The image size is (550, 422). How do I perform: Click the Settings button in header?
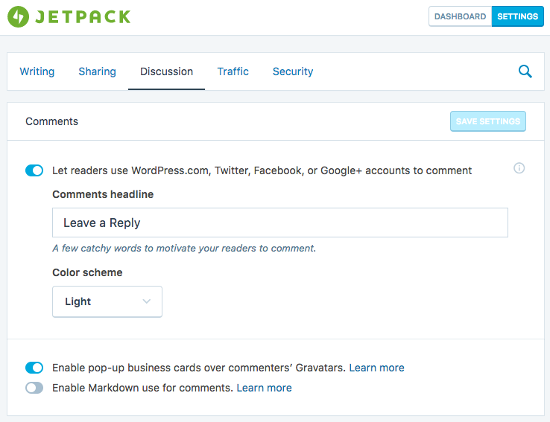(x=517, y=16)
